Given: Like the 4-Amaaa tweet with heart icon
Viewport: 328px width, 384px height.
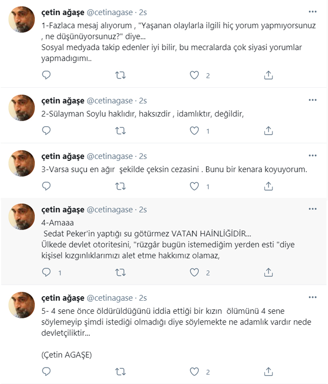Looking at the screenshot, I should tap(194, 272).
